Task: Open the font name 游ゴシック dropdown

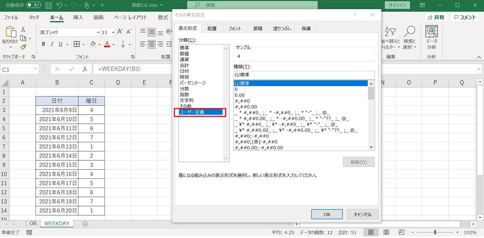Action: pos(98,32)
